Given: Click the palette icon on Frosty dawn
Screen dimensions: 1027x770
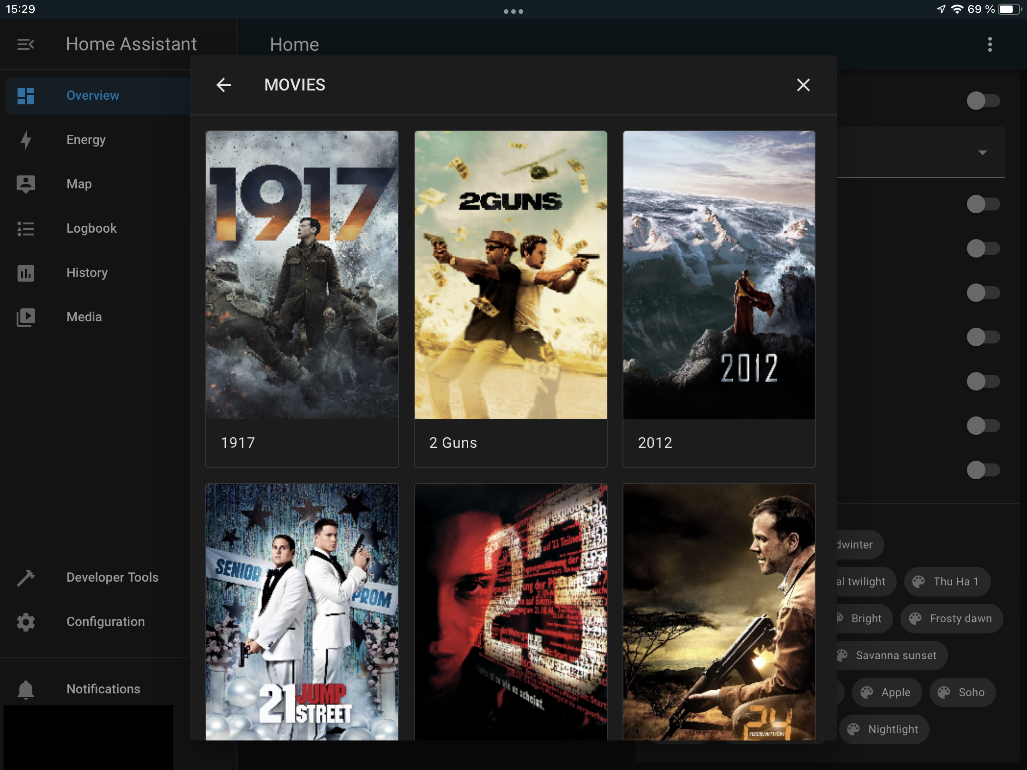Looking at the screenshot, I should click(x=915, y=619).
